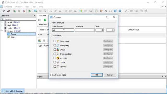The height and width of the screenshot is (94, 167).
Task: Confirm the Column dialog with OK
Action: click(97, 75)
